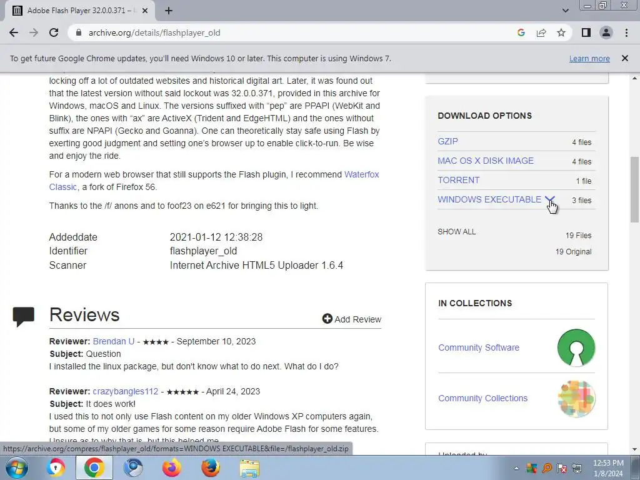Click Add Review button
The image size is (640, 480).
tap(352, 319)
